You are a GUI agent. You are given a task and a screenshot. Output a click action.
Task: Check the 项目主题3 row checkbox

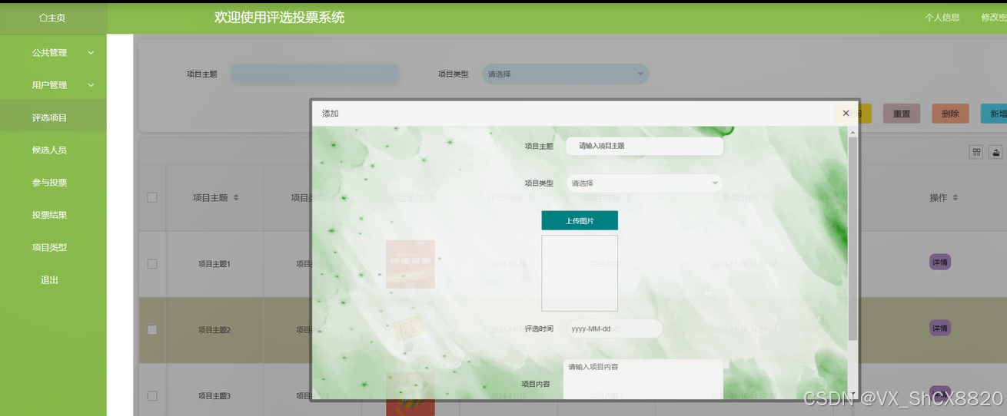point(152,396)
